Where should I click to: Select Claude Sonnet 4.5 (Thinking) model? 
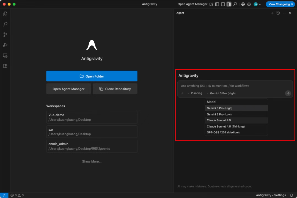(236, 127)
